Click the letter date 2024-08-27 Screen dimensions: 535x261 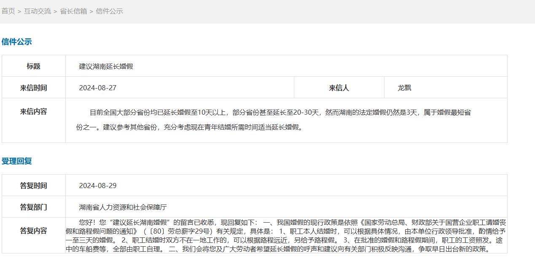[98, 88]
